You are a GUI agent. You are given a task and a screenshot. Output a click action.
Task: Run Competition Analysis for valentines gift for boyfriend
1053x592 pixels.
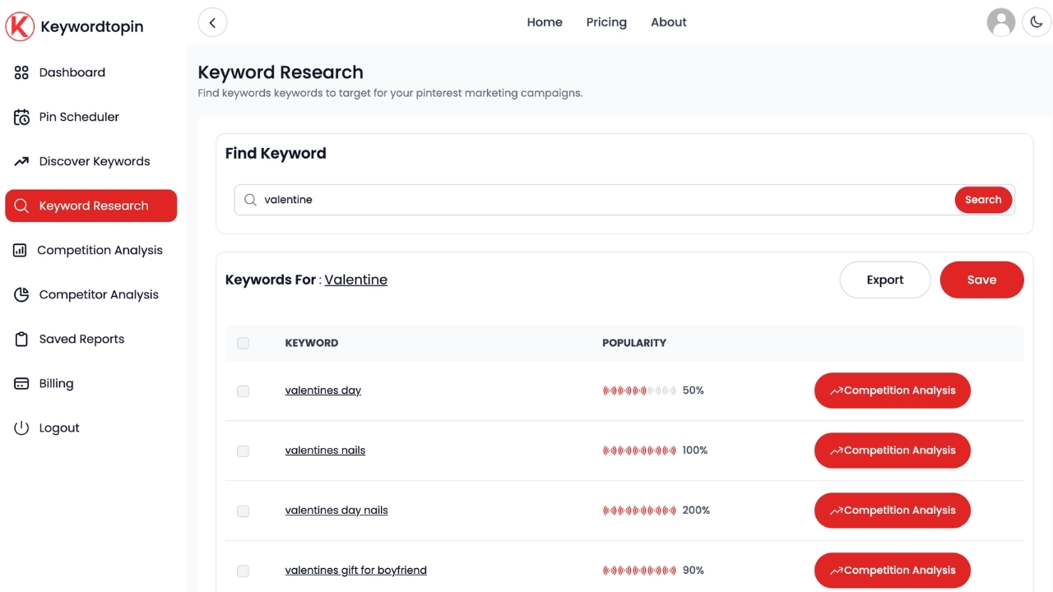point(893,571)
